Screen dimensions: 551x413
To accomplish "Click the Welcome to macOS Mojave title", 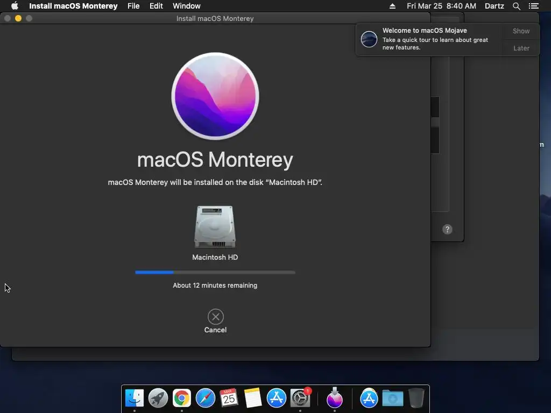I will click(x=425, y=31).
